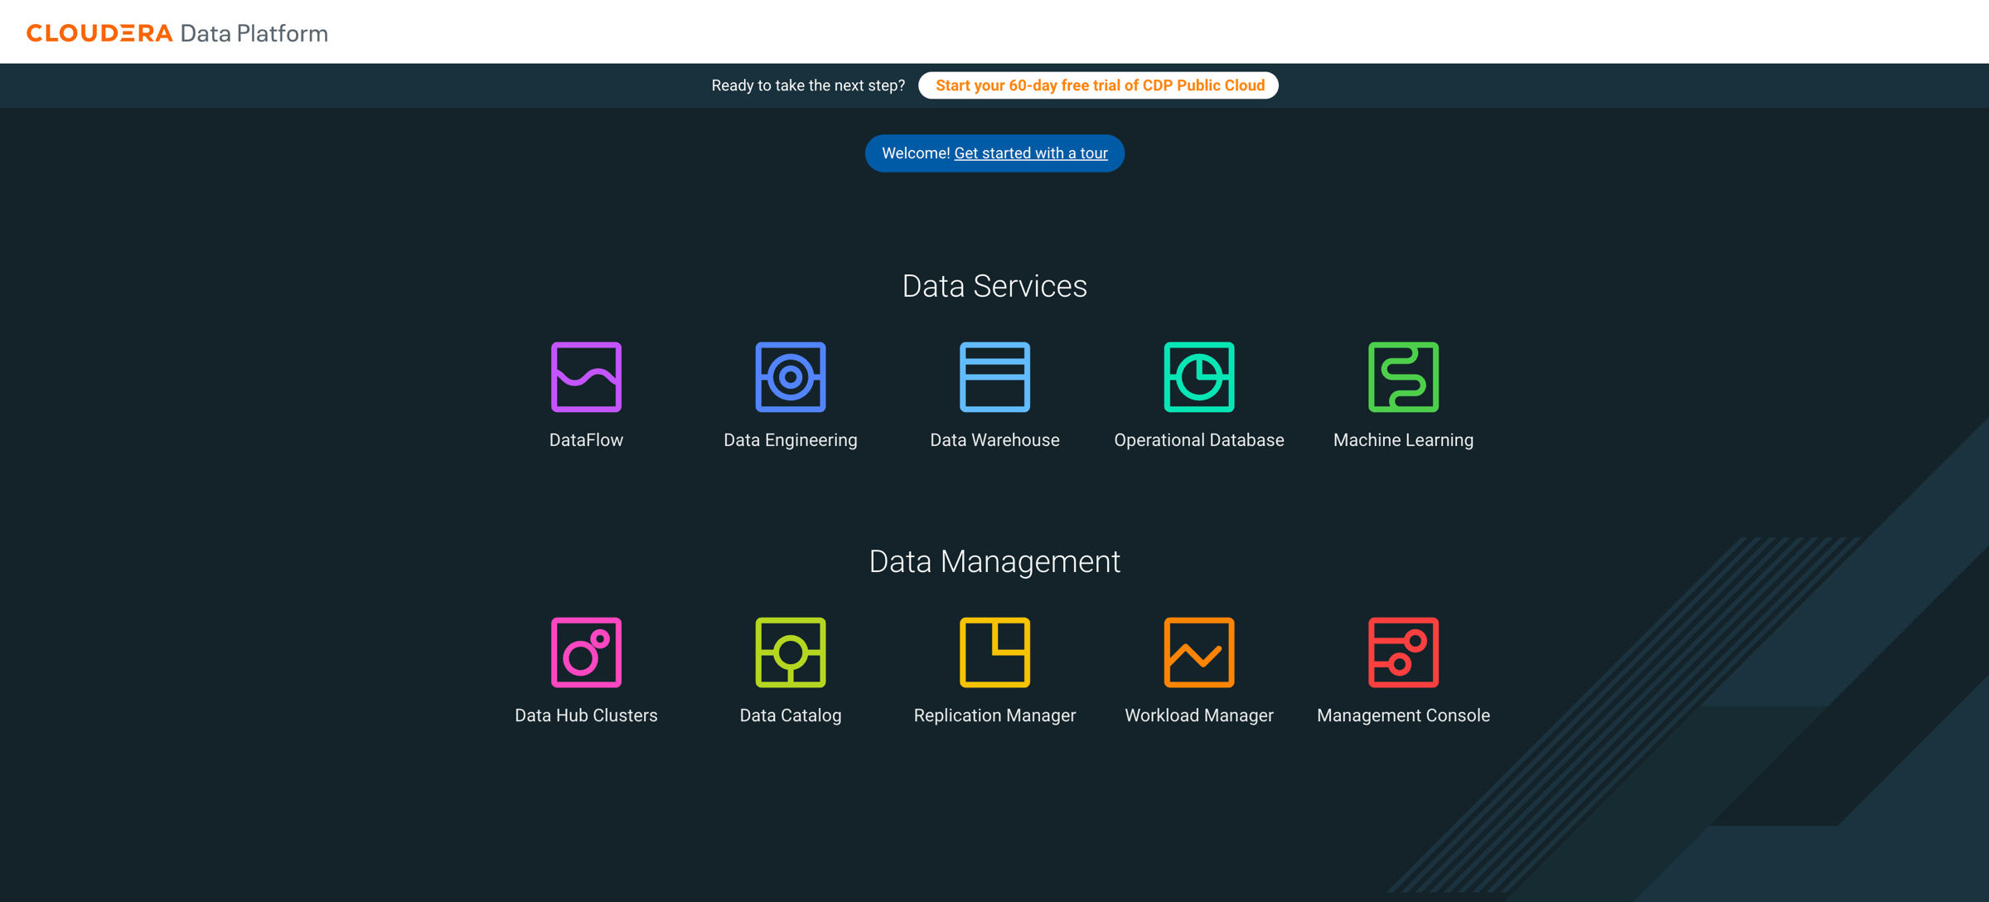The image size is (1989, 902).
Task: Open the Management Console icon
Action: pos(1403,652)
